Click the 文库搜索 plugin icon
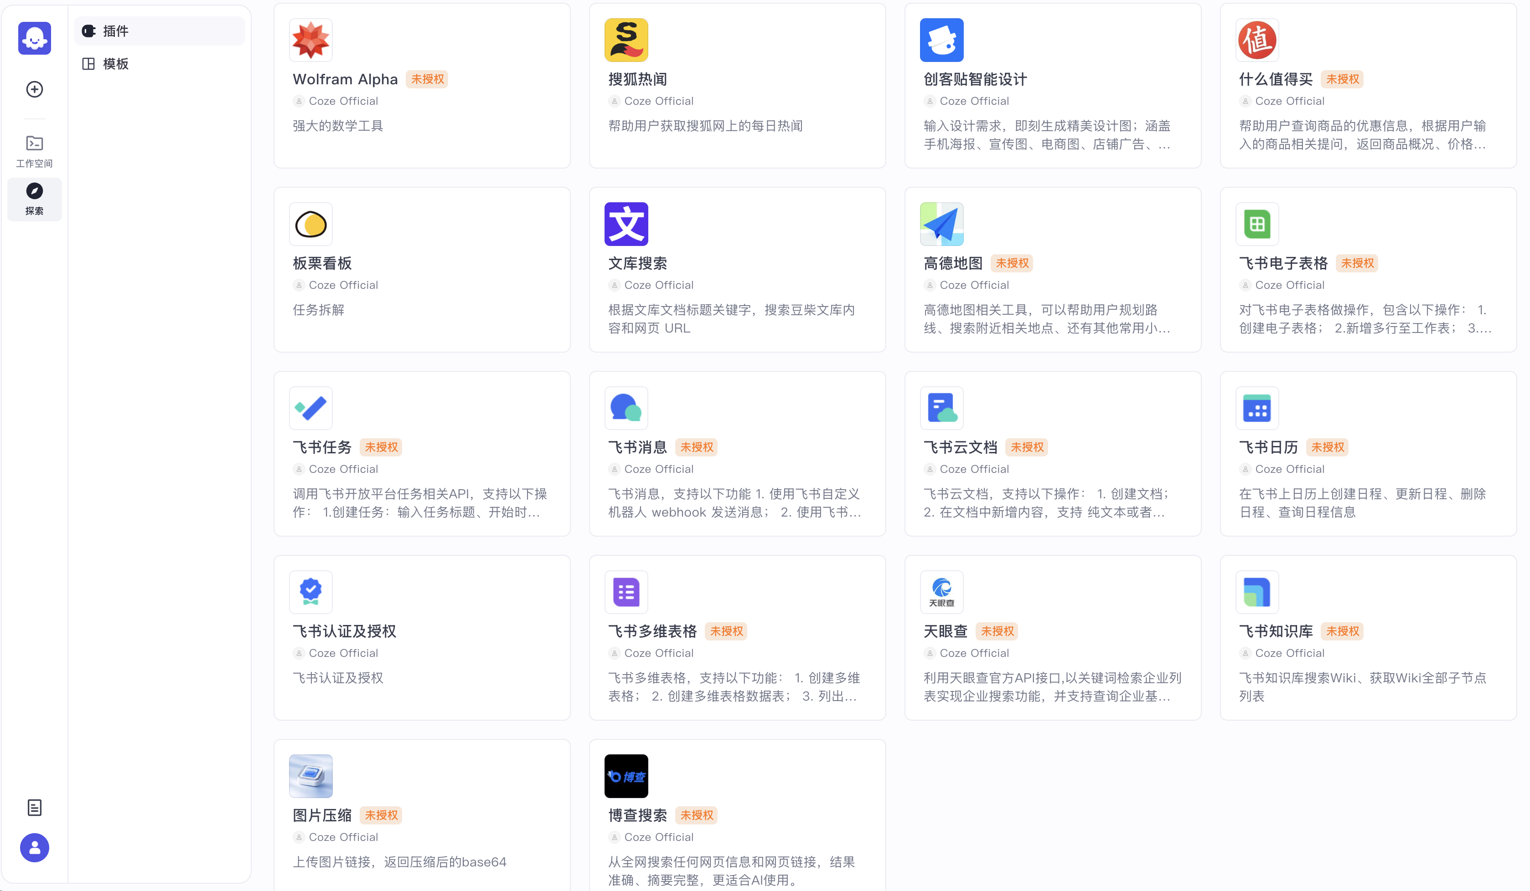This screenshot has width=1530, height=891. pyautogui.click(x=626, y=224)
